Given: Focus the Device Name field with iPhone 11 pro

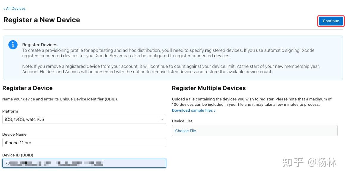Looking at the screenshot, I should (x=84, y=143).
